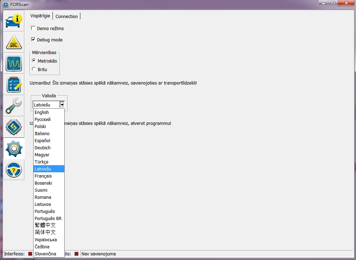Minimize the FORScan window
Viewport: 356px width, 260px height.
(x=324, y=3)
